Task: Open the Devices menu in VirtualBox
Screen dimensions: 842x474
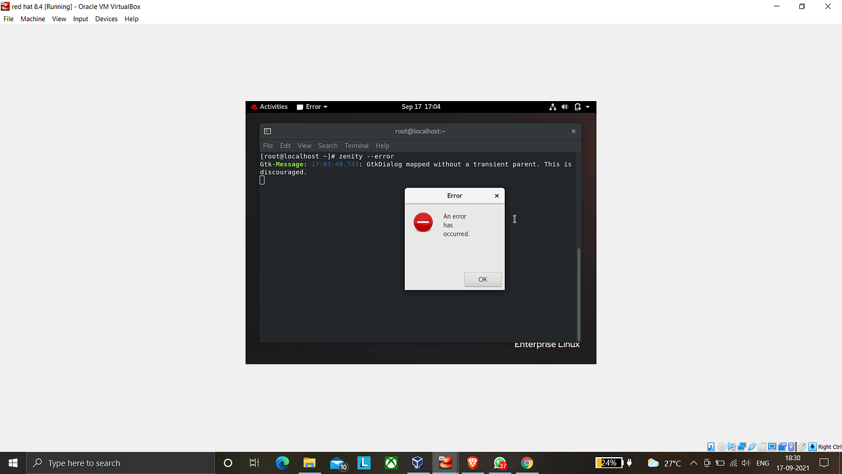Action: point(106,19)
